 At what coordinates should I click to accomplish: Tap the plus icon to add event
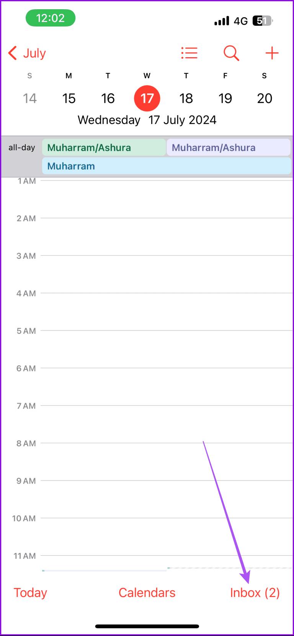272,53
